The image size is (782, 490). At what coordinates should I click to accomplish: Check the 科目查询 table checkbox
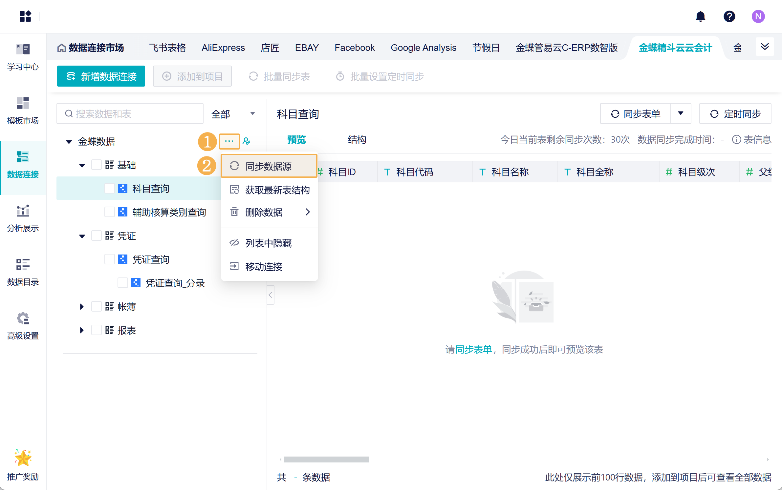[x=109, y=189]
